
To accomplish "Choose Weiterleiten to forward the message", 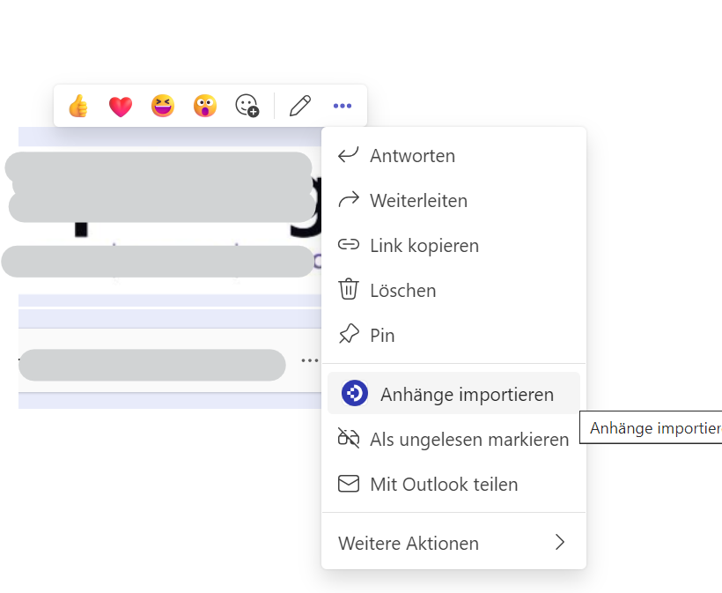I will tap(418, 201).
